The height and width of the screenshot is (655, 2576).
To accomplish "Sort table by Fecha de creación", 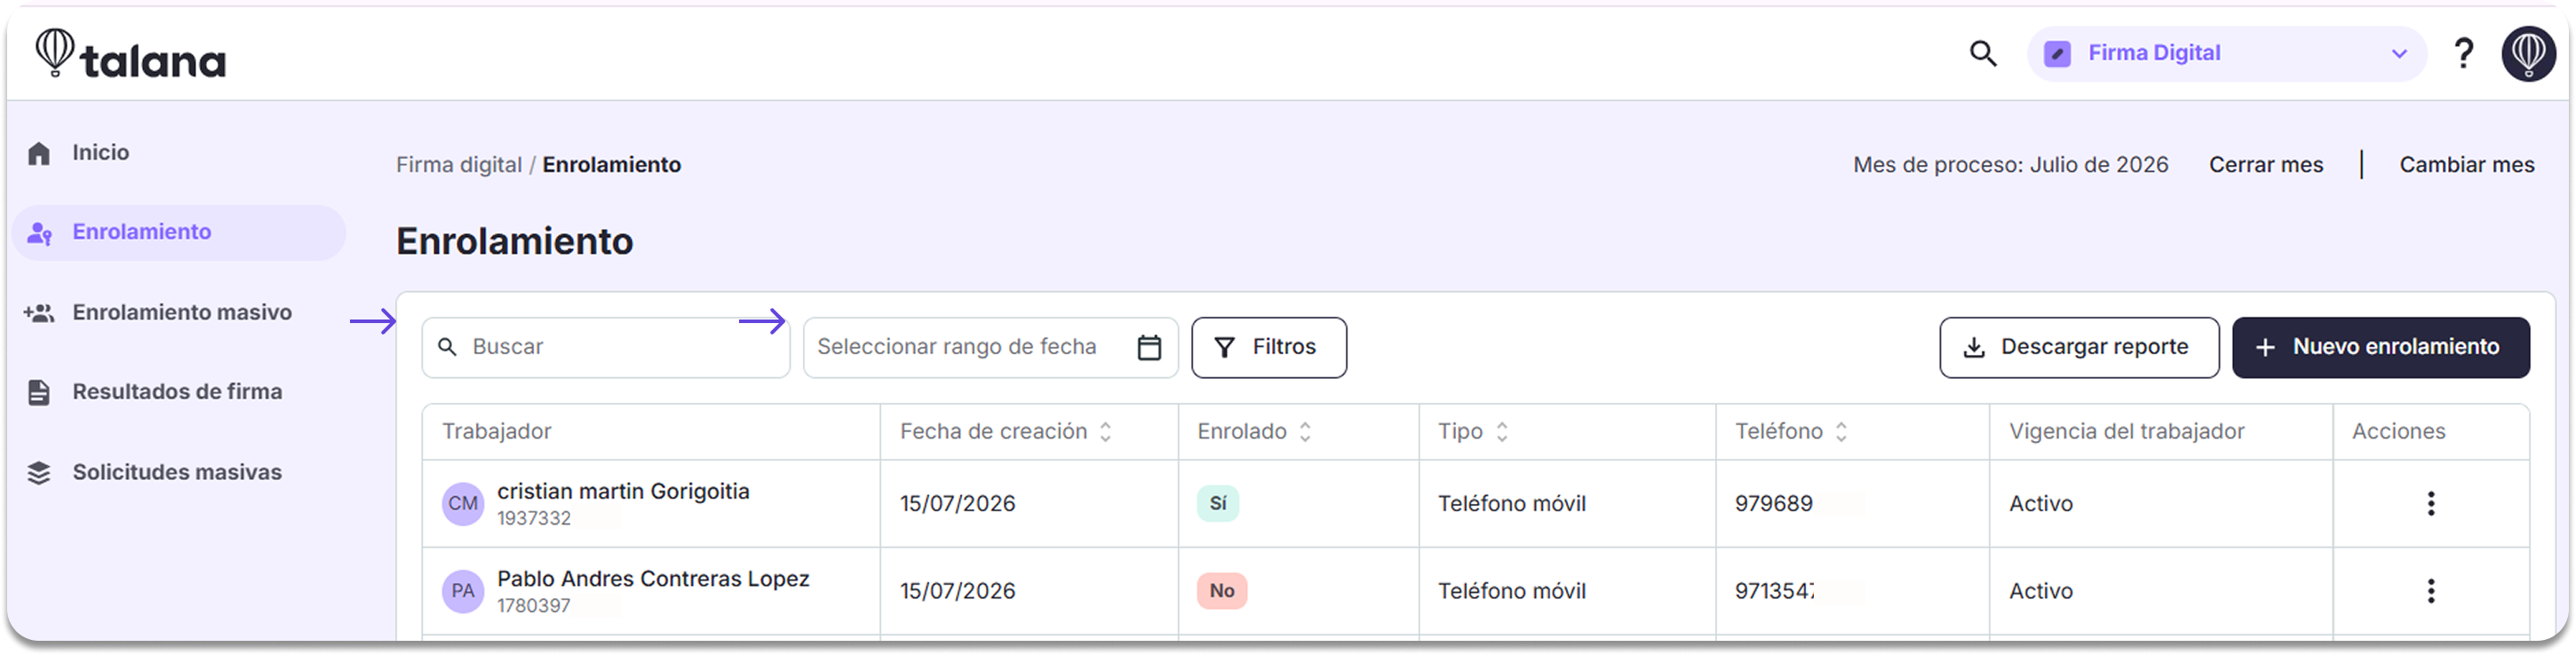I will [x=1105, y=431].
